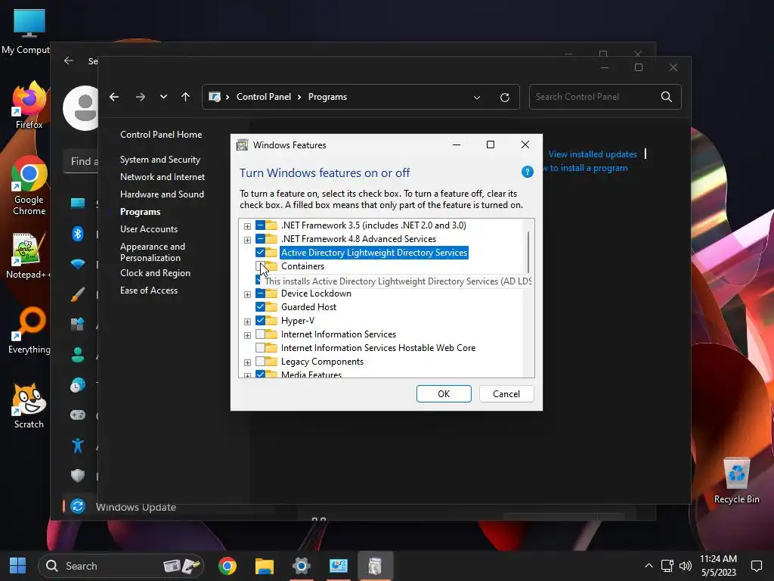Uncheck the Hyper-V feature checkbox
Screen dimensions: 774x581
(x=260, y=321)
